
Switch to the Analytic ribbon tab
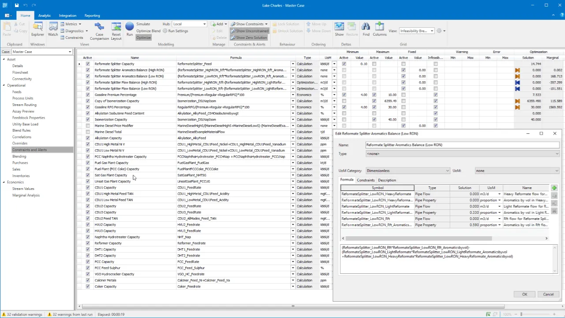click(x=45, y=15)
